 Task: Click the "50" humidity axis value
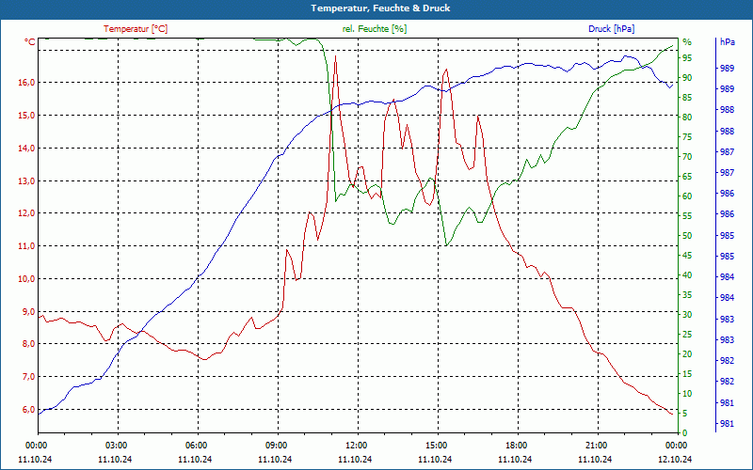[687, 236]
